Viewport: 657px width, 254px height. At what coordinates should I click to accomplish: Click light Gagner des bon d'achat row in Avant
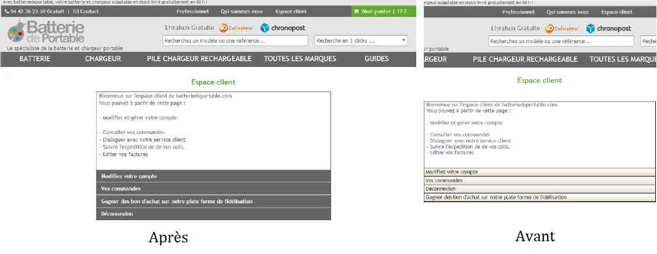coord(540,197)
